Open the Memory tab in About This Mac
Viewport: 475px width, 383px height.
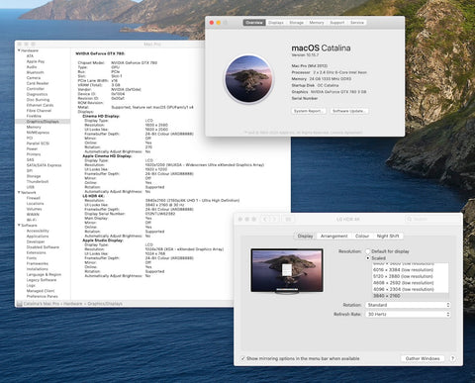tap(317, 23)
